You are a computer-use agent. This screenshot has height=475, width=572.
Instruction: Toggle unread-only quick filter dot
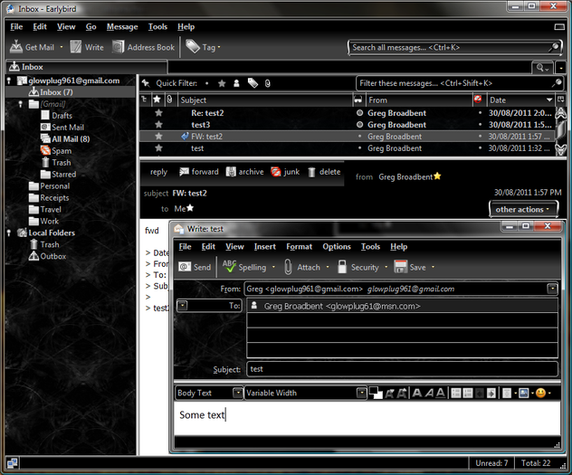[207, 83]
